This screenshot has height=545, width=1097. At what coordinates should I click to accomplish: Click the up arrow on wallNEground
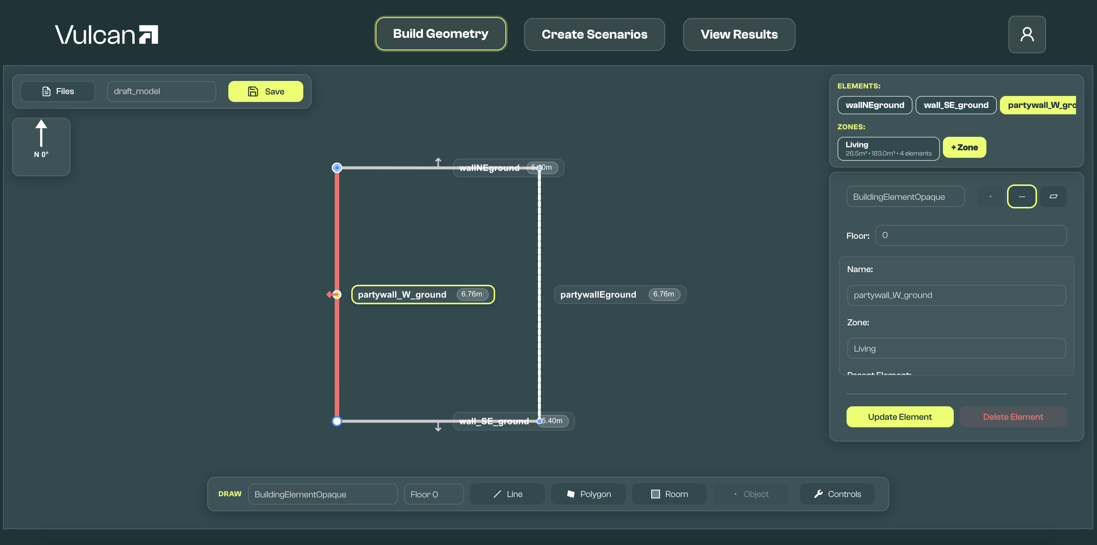point(438,162)
